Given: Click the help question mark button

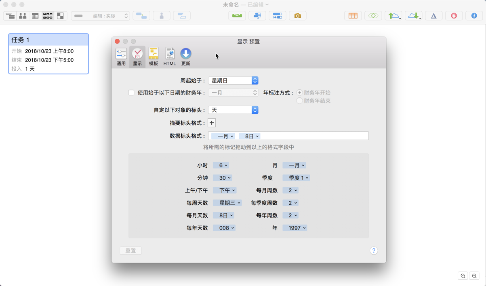Looking at the screenshot, I should [x=374, y=250].
